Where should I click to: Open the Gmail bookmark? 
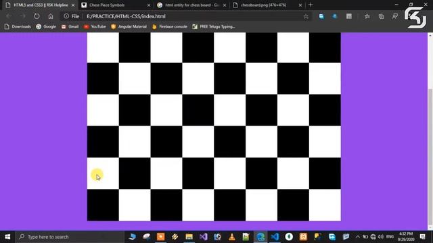point(70,26)
